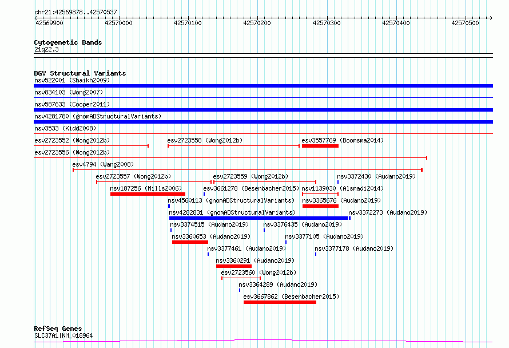Click nsv1139030 (Alsmadi2014) label
This screenshot has width=509, height=348.
343,188
